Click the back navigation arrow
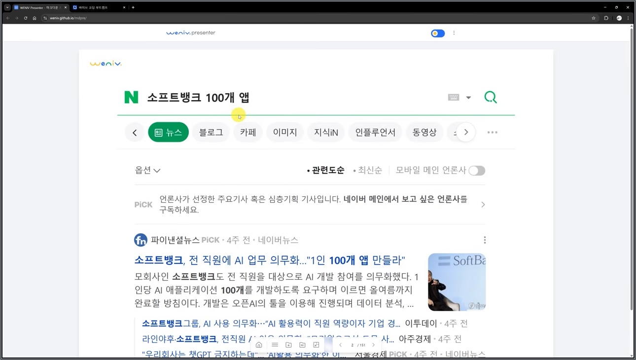636x360 pixels. 8,18
